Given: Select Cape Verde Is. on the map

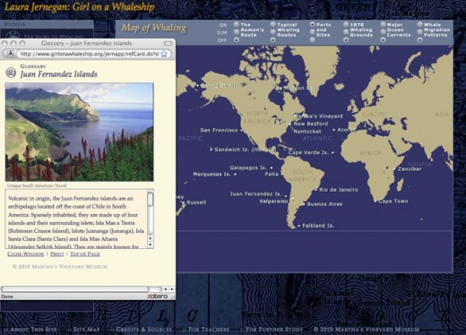Looking at the screenshot, I should tap(308, 152).
